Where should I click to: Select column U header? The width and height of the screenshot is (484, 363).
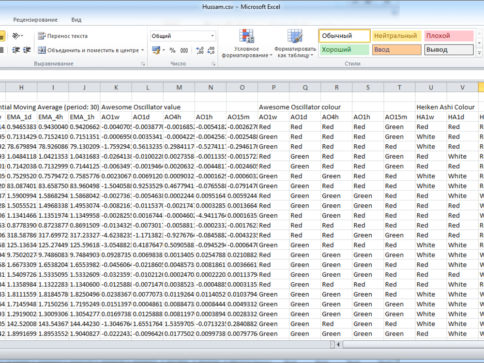point(431,87)
